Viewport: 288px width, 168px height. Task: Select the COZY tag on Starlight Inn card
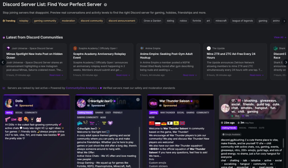pyautogui.click(x=108, y=113)
